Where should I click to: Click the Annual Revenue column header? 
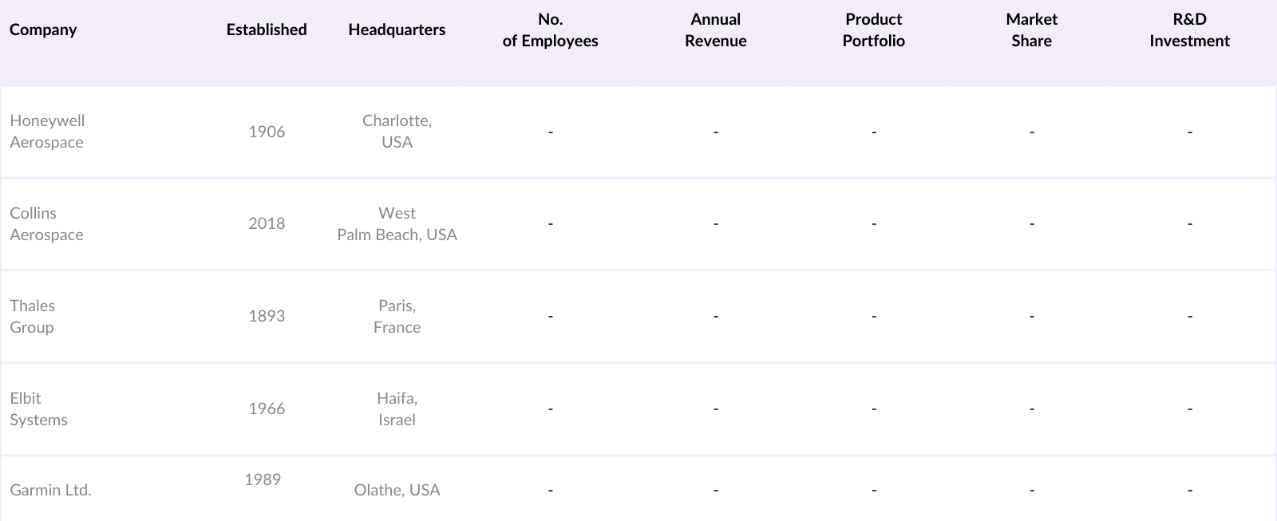(715, 30)
